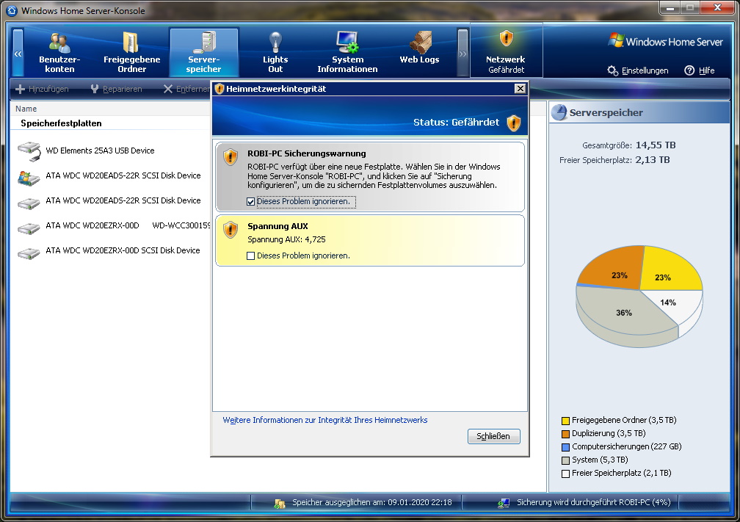Screen dimensions: 740x522
Task: Click the Hinzufügen toolbar button
Action: point(42,89)
